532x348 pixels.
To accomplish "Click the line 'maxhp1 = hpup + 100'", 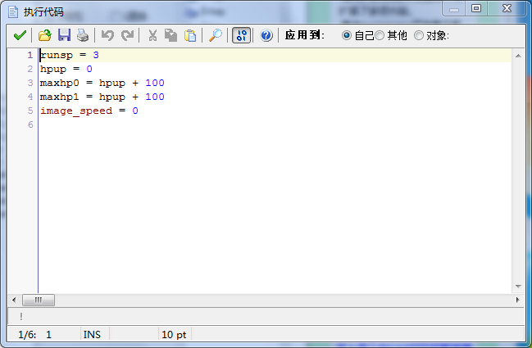I will point(102,97).
